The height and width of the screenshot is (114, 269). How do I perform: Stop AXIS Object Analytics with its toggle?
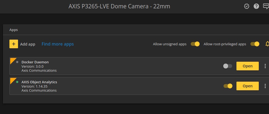tap(228, 86)
